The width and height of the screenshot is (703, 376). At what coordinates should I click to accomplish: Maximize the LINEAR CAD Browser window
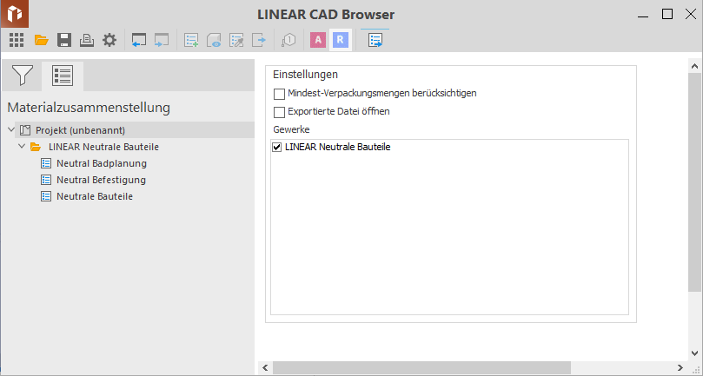tap(667, 15)
